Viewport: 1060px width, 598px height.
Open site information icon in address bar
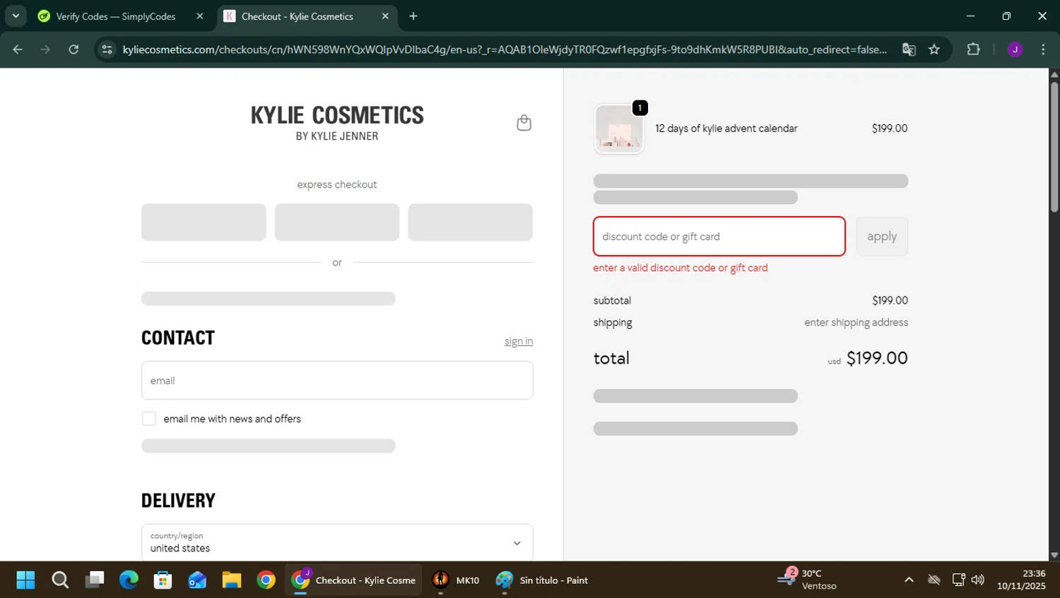[x=107, y=49]
